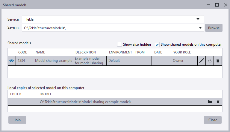Enable Show also hidden checkbox
Image resolution: width=230 pixels, height=132 pixels.
coord(119,44)
